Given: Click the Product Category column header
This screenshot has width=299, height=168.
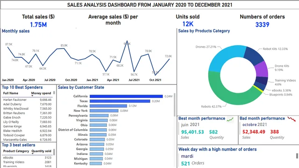Looking at the screenshot, I should coord(16,151).
